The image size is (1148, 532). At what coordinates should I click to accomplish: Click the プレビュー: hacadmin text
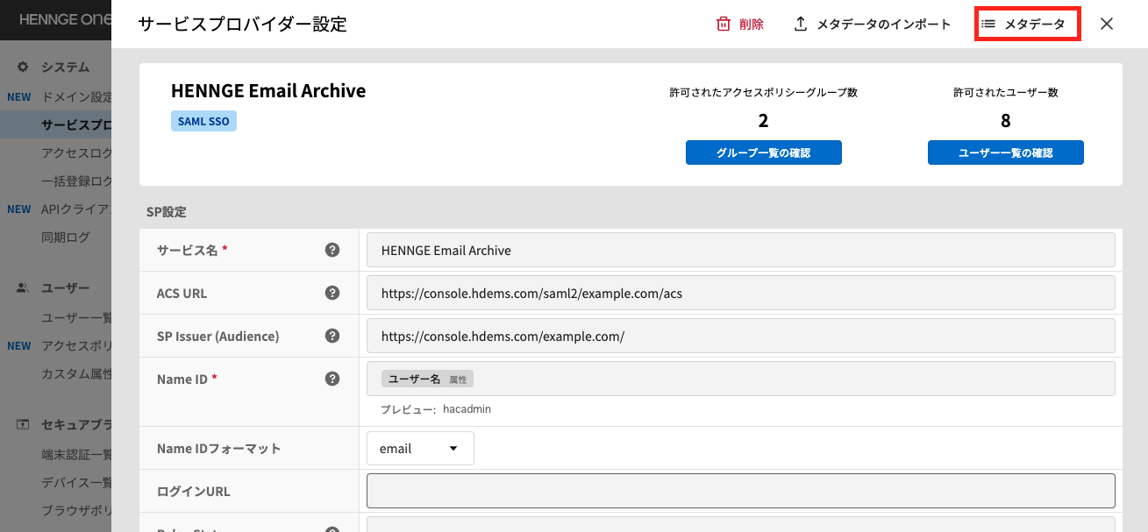(436, 409)
